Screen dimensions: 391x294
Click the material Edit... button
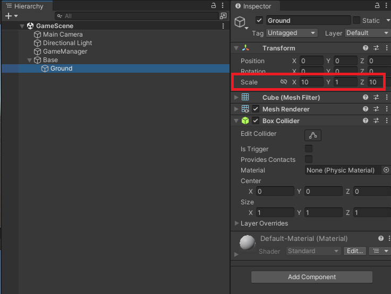[354, 251]
